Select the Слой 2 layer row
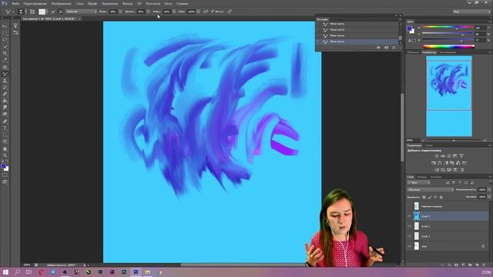This screenshot has width=493, height=277. click(x=448, y=226)
